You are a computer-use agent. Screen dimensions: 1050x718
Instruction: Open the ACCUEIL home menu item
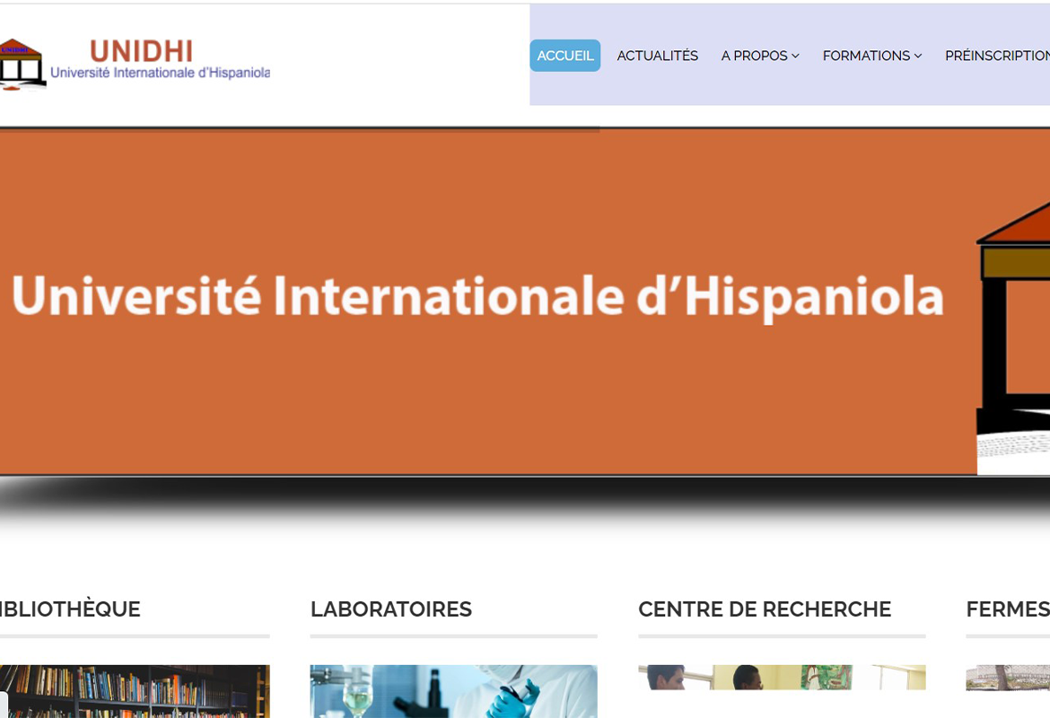[565, 56]
